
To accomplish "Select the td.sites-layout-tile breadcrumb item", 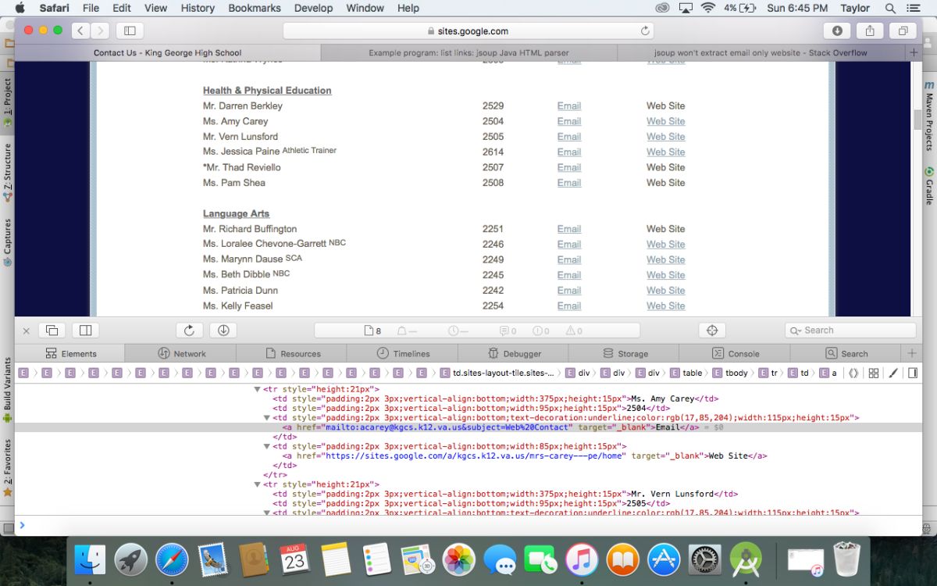I will tap(497, 373).
